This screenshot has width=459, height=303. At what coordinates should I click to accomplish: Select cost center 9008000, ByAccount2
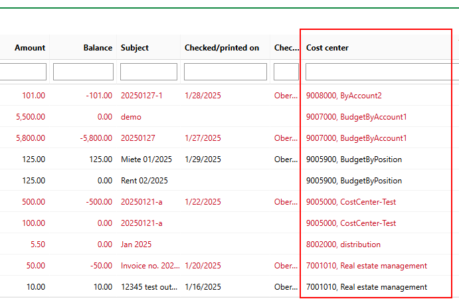pos(343,96)
